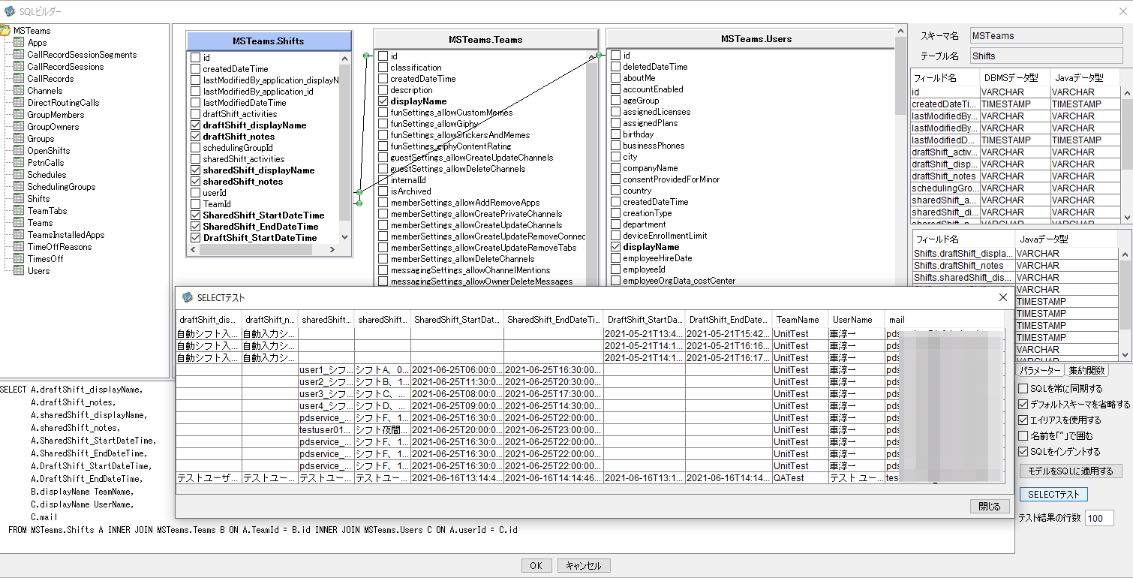The image size is (1133, 578).
Task: Click the CallRecords table icon
Action: click(19, 79)
